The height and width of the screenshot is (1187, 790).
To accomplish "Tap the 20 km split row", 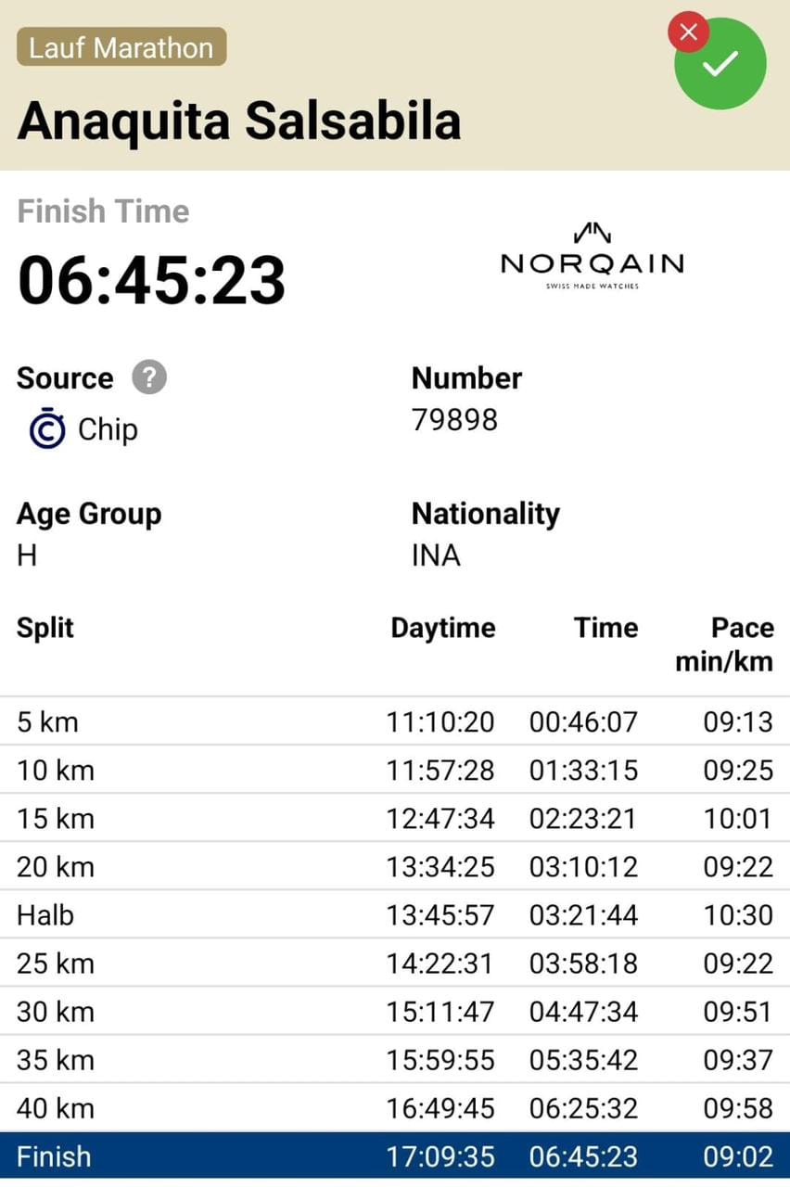I will pos(395,866).
